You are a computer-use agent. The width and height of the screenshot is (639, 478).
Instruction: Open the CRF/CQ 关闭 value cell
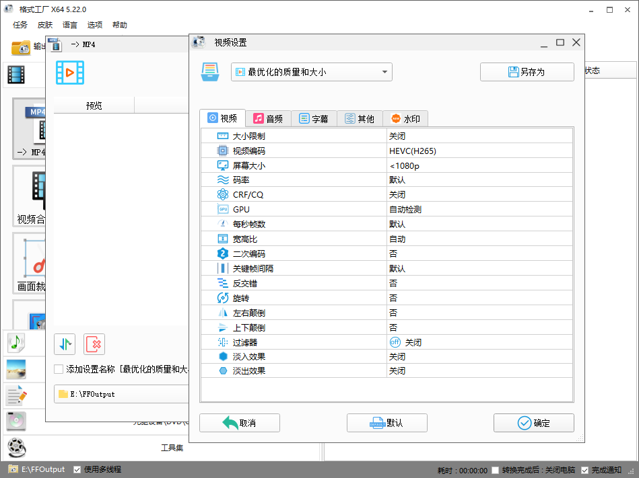pyautogui.click(x=479, y=194)
